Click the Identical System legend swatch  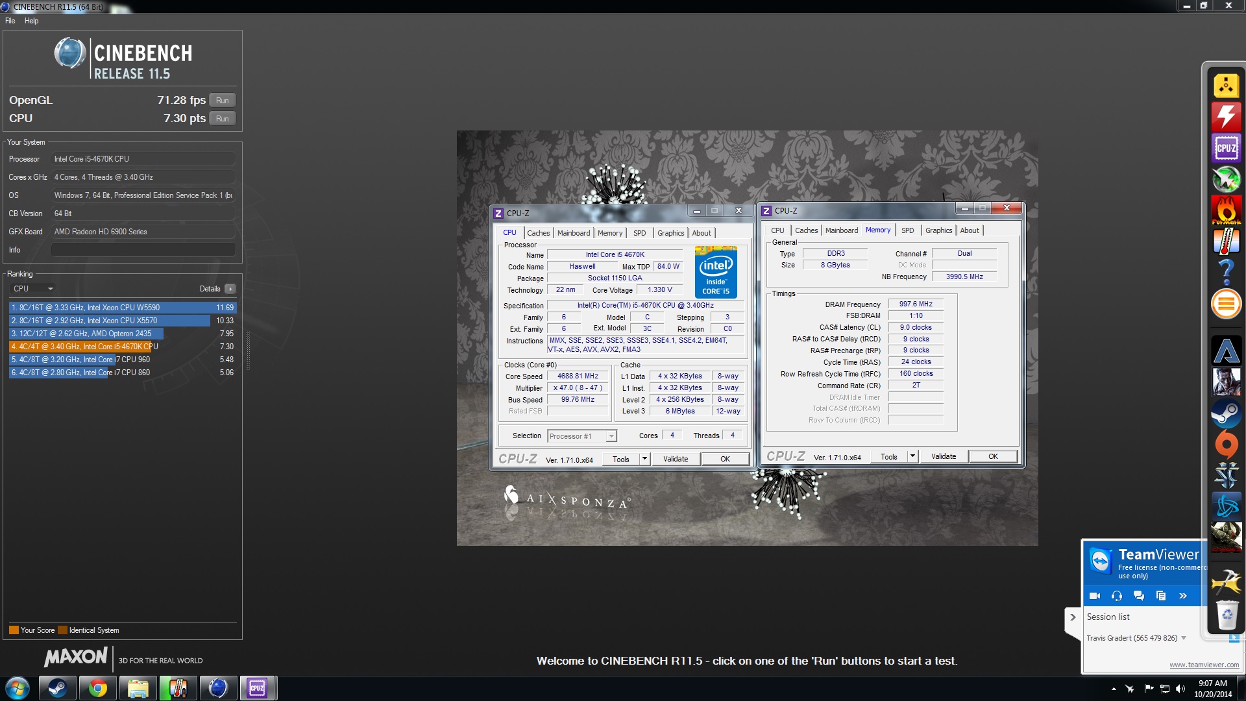(x=62, y=630)
